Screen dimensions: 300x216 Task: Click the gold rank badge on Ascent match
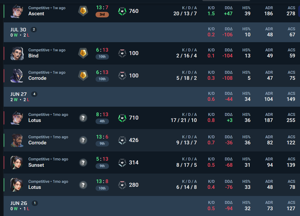coord(83,11)
